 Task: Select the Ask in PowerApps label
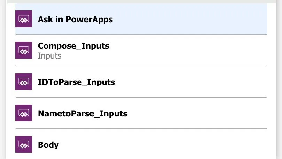(75, 19)
